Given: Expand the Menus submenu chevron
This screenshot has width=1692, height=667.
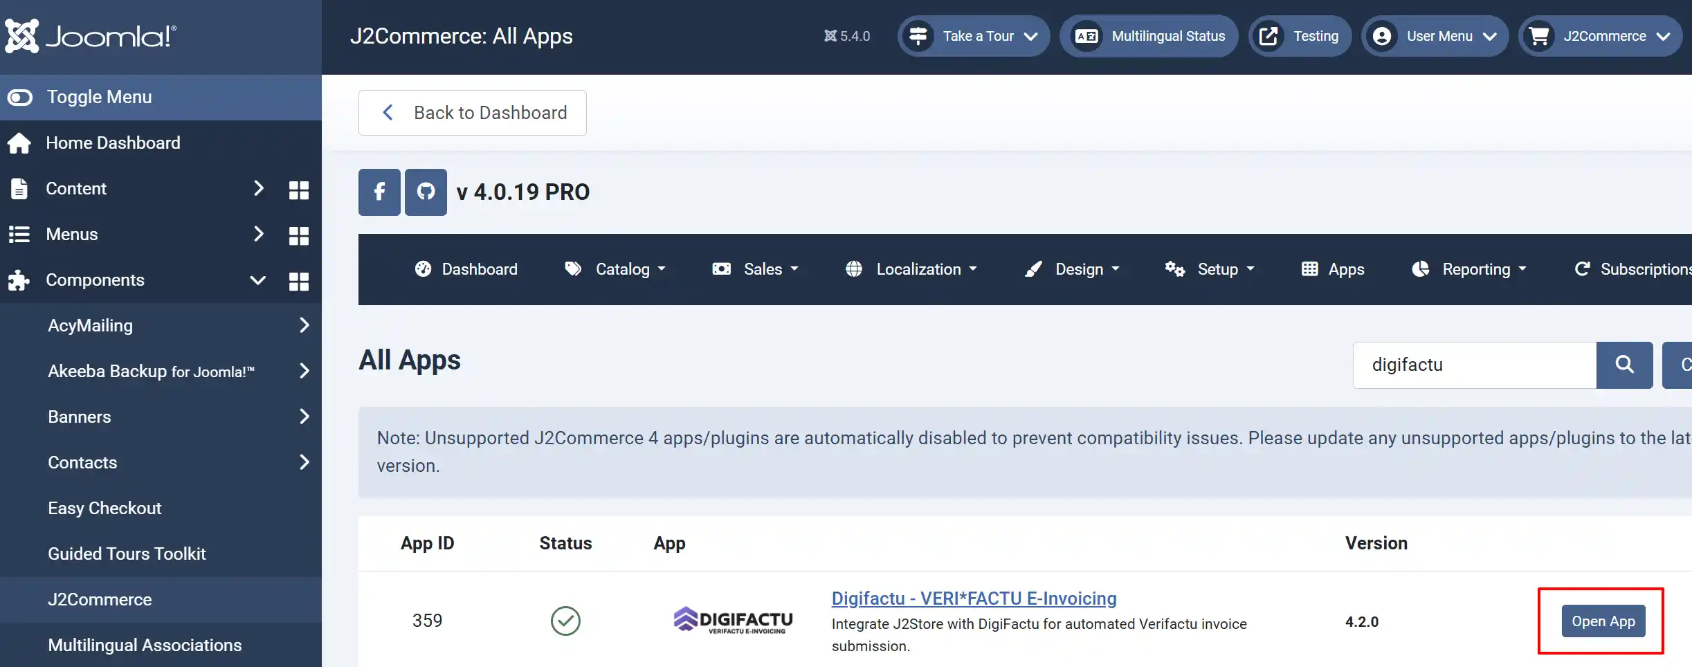Looking at the screenshot, I should pyautogui.click(x=258, y=234).
